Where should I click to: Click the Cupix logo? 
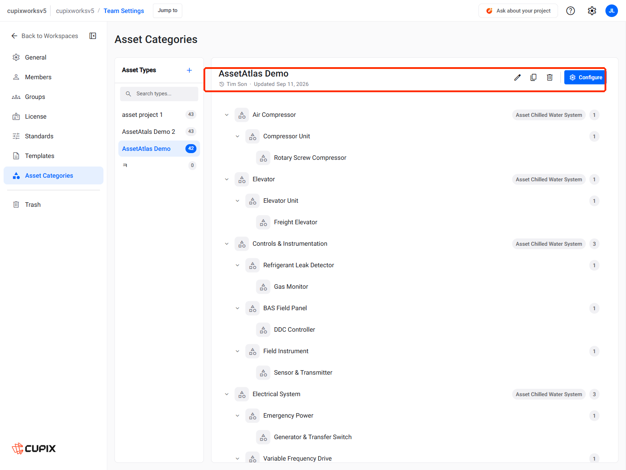coord(34,449)
